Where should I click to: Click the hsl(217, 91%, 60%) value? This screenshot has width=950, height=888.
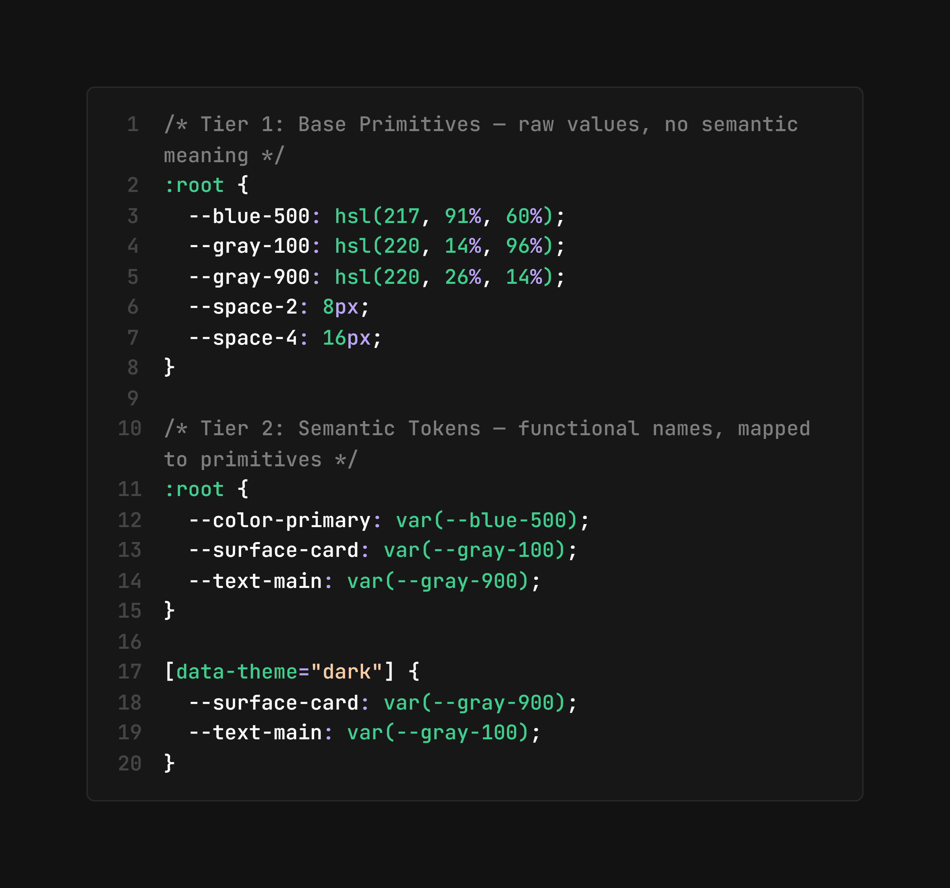[444, 216]
